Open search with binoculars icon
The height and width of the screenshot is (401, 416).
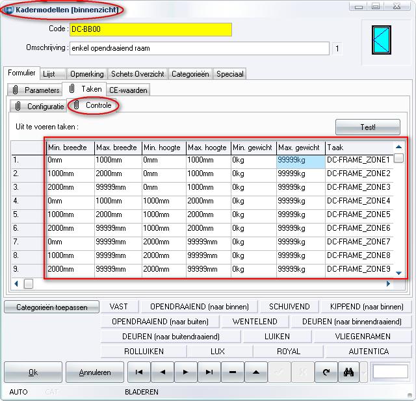pyautogui.click(x=348, y=372)
